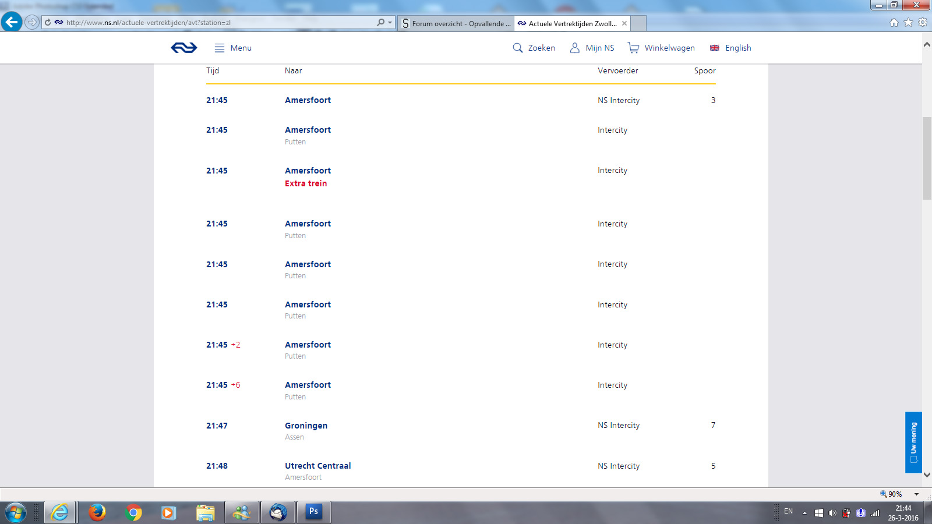
Task: Open the Mijn NS account link
Action: pyautogui.click(x=592, y=48)
